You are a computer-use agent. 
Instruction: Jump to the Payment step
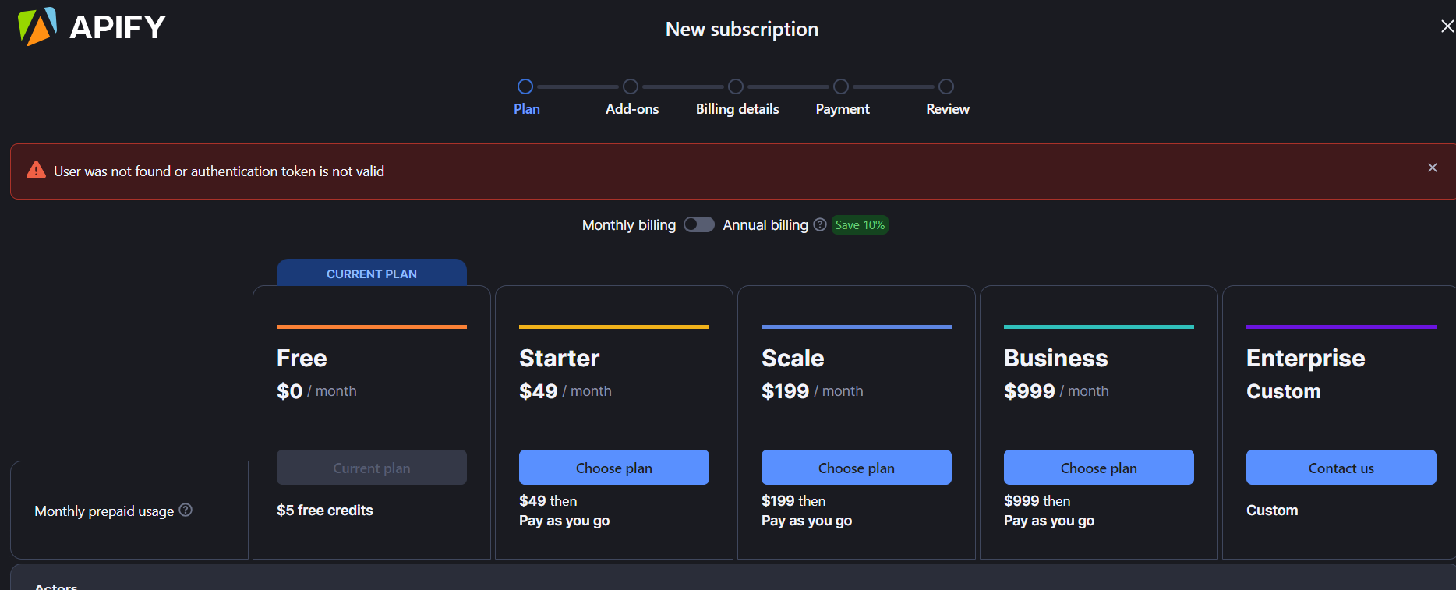841,87
